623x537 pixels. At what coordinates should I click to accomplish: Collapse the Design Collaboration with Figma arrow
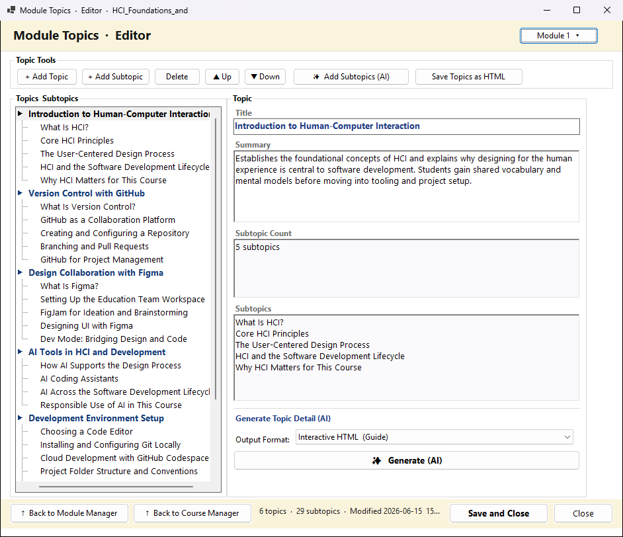tap(21, 272)
